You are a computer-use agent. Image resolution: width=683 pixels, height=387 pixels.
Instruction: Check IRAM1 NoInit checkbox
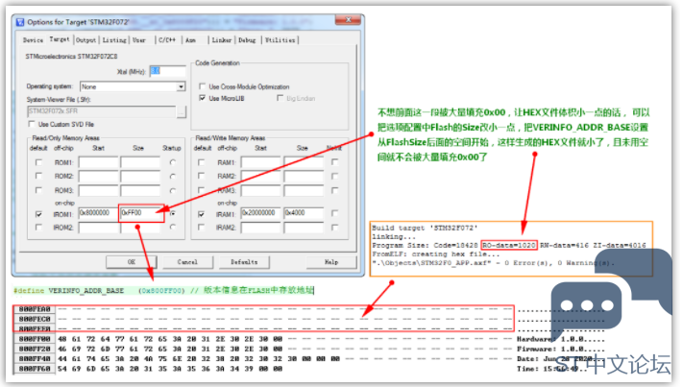coord(334,213)
